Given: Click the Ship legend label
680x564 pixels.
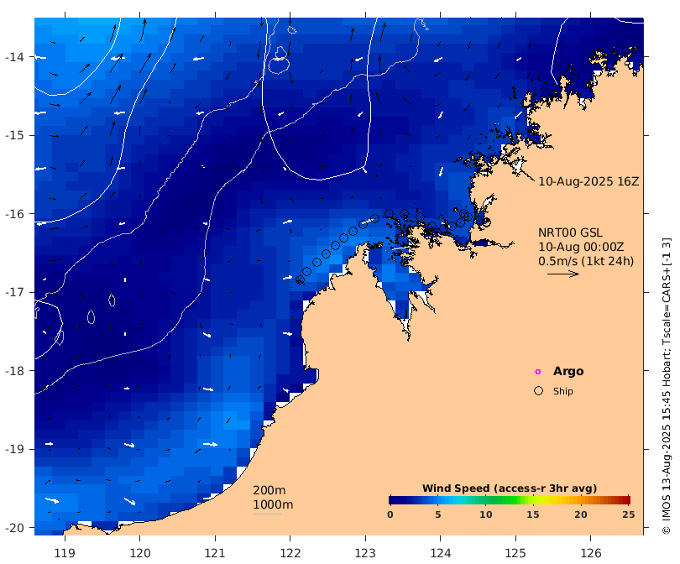Looking at the screenshot, I should pos(563,391).
